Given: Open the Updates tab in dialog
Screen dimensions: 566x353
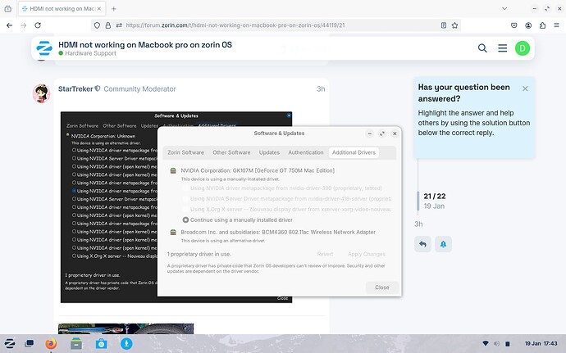Looking at the screenshot, I should [269, 152].
